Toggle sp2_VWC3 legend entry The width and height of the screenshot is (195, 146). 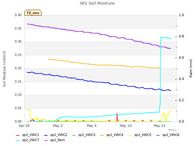tap(84, 135)
